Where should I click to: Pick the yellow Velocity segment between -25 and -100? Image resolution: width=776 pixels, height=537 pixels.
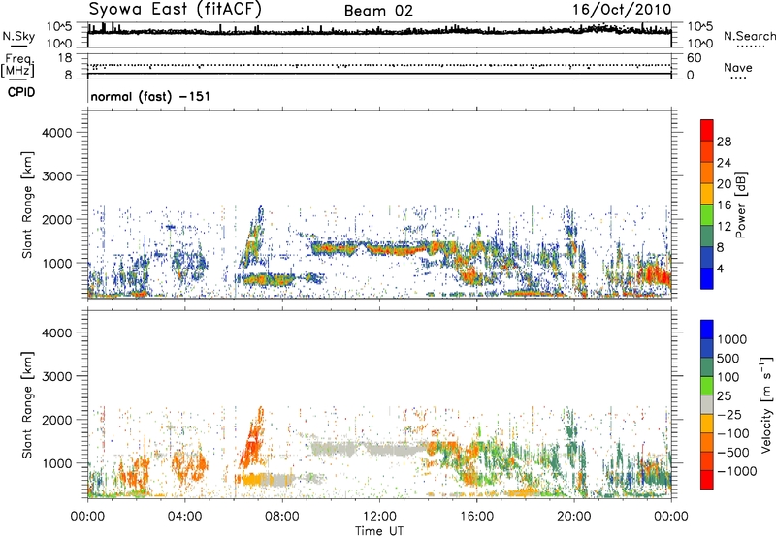coord(707,424)
